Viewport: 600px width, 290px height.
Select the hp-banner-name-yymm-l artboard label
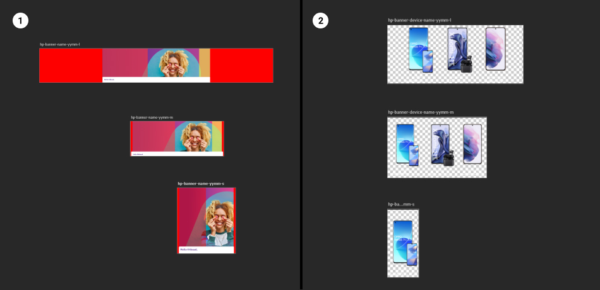[x=60, y=44]
